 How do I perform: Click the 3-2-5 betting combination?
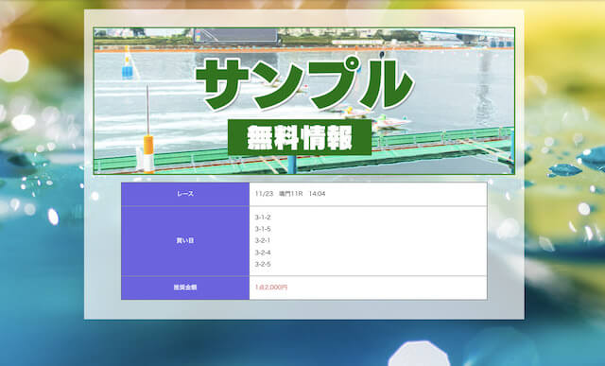pyautogui.click(x=263, y=264)
